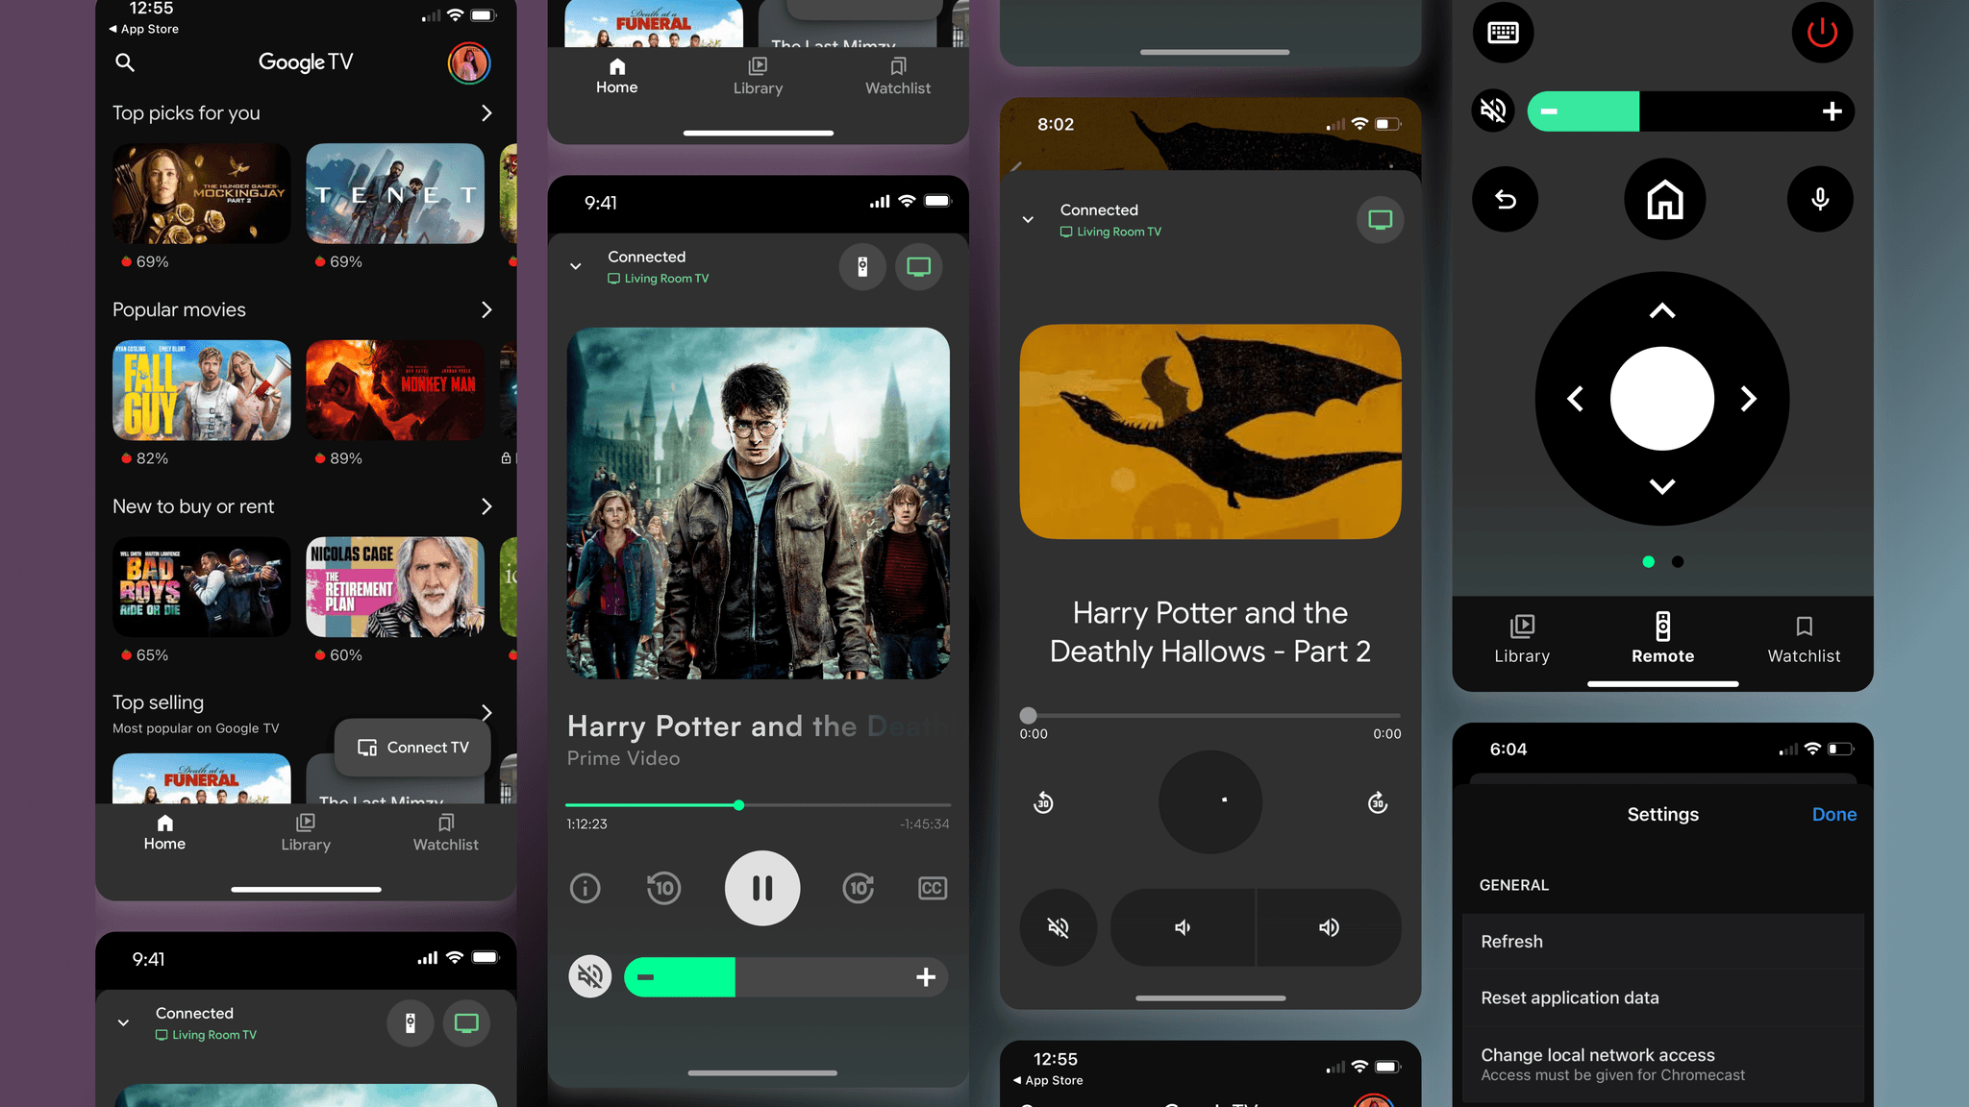Open the keyboard input icon
Viewport: 1969px width, 1107px height.
(1503, 33)
